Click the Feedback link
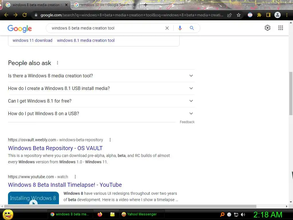The height and width of the screenshot is (220, 293). pyautogui.click(x=187, y=122)
